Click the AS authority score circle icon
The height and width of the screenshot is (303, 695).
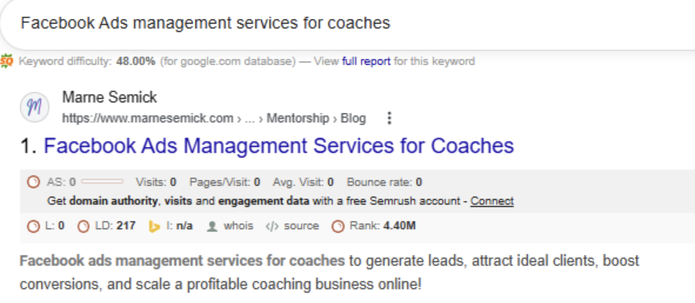[34, 182]
